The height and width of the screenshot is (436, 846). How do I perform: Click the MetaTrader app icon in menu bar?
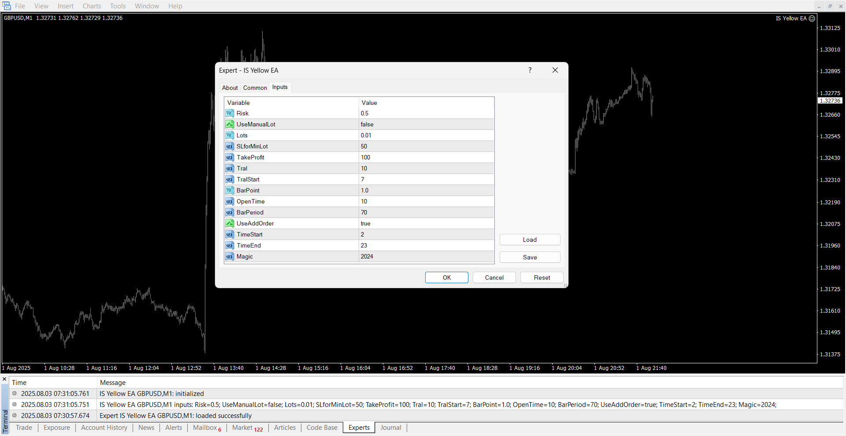(x=7, y=6)
